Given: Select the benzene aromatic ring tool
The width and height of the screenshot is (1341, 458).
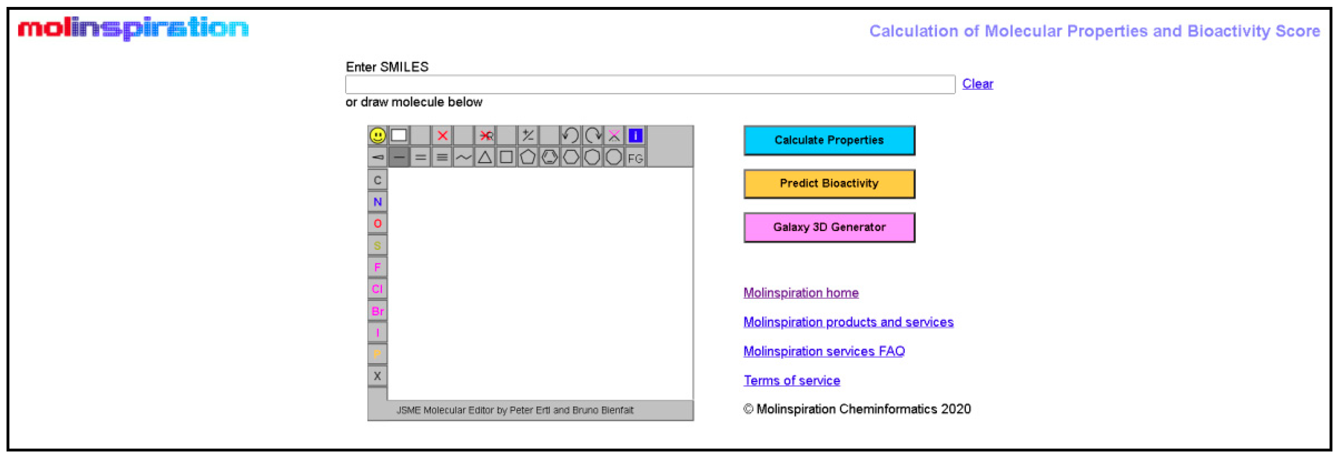Looking at the screenshot, I should (549, 157).
